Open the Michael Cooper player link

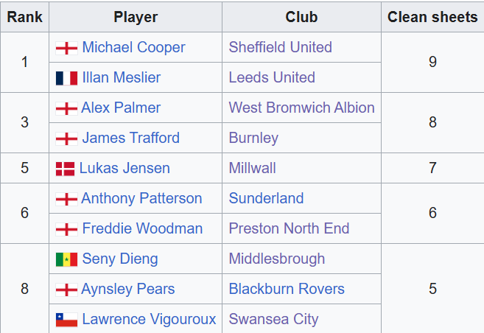tap(133, 47)
